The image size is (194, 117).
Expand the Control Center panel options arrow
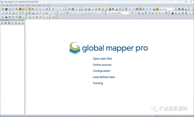tap(19, 20)
